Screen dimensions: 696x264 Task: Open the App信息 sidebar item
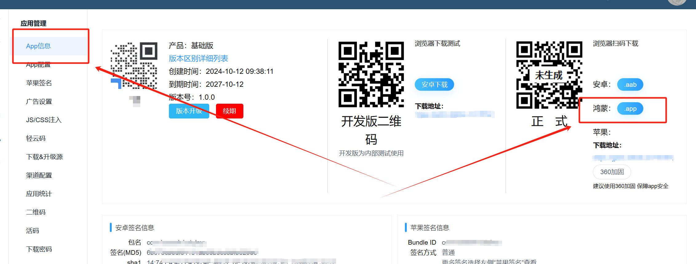(38, 46)
